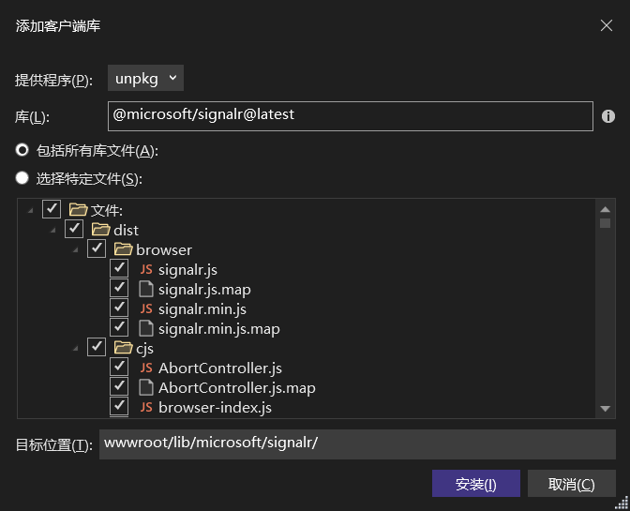Select the signalr.js.map file name
The width and height of the screenshot is (630, 511).
[x=204, y=289]
